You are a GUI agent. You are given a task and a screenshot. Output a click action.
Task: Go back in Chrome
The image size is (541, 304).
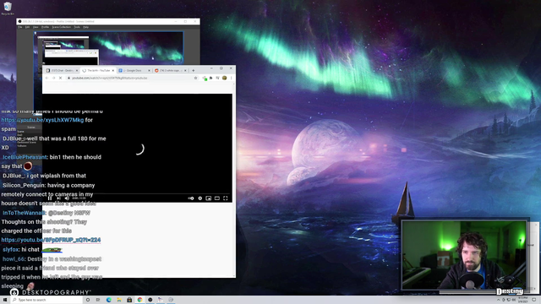[x=47, y=78]
